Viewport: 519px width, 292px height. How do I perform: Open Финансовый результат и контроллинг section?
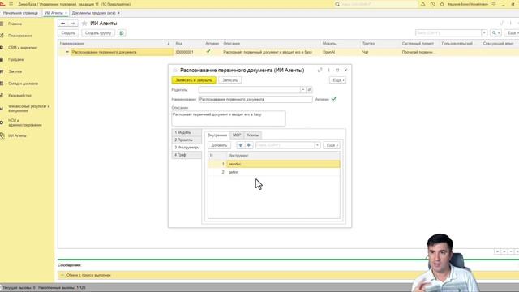28,108
